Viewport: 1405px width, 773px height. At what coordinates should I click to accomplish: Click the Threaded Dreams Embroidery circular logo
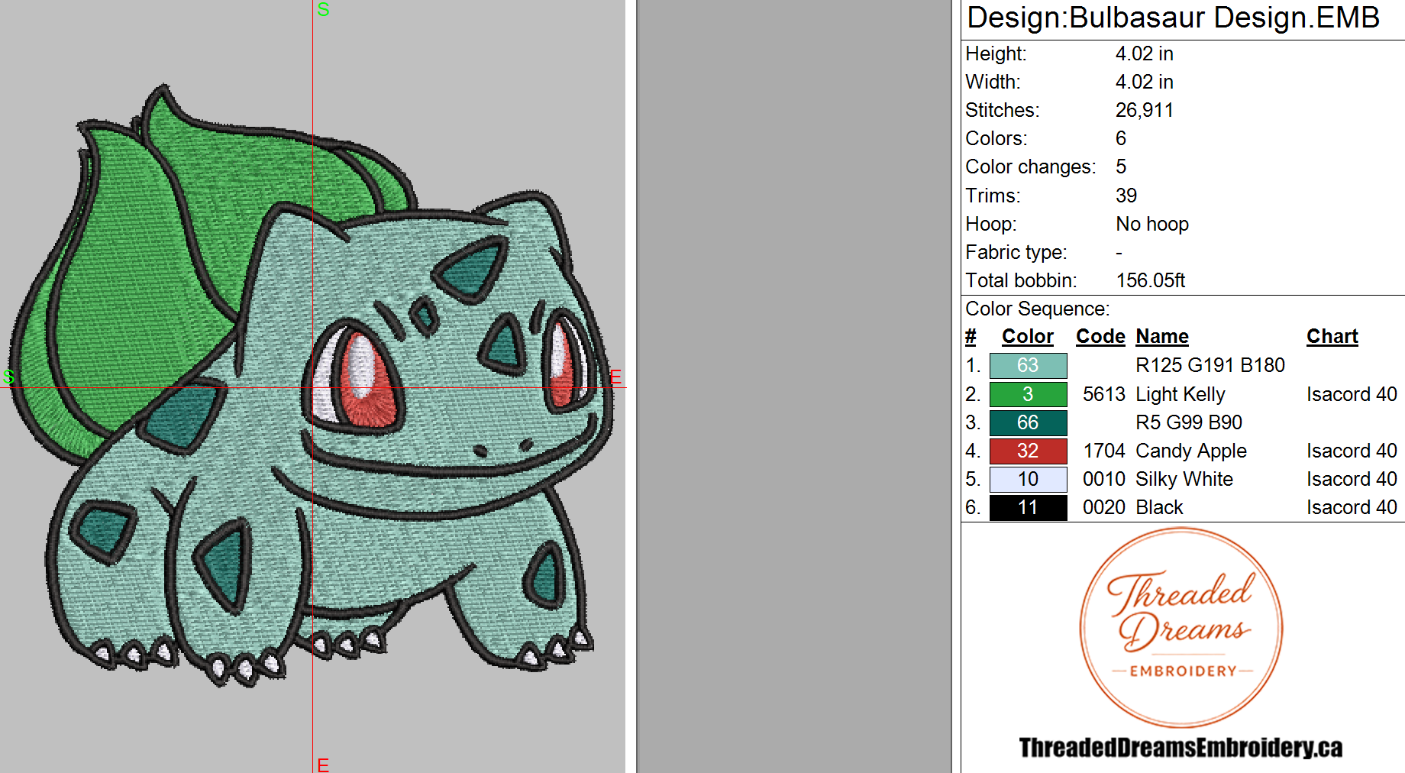click(x=1181, y=627)
